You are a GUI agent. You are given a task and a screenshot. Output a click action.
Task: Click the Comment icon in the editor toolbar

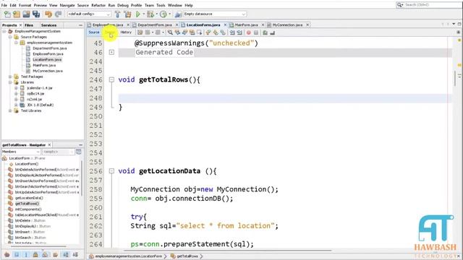point(266,32)
